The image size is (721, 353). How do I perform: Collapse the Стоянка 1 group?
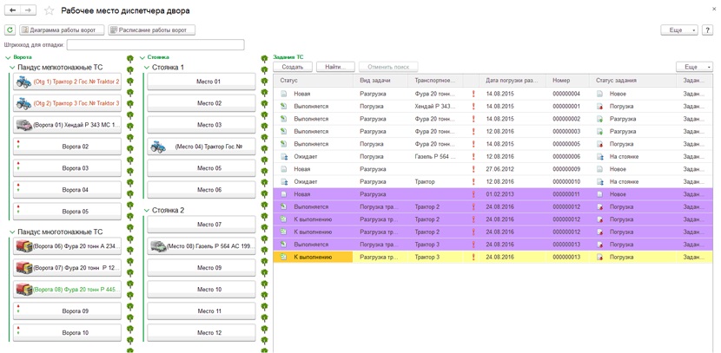(147, 68)
